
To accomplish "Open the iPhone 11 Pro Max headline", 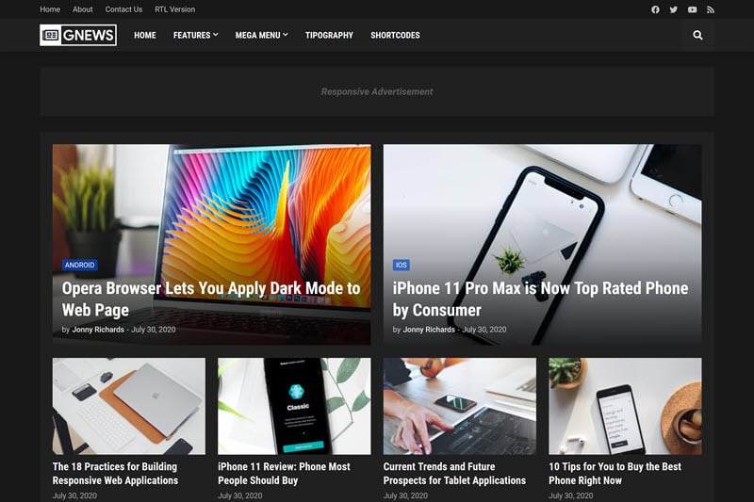I will click(540, 299).
